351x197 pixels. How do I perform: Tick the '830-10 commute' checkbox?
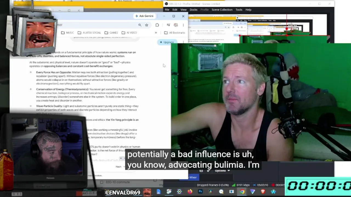(102, 182)
